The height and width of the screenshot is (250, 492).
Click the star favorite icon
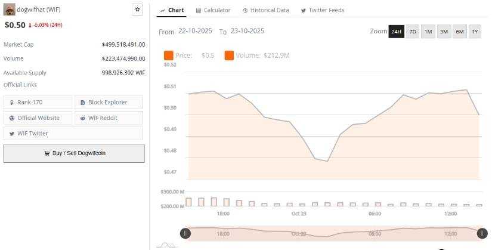click(137, 10)
